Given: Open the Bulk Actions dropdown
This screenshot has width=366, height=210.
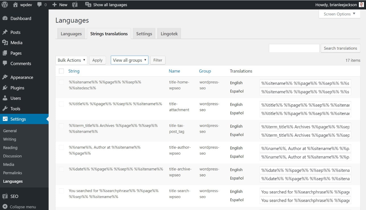Looking at the screenshot, I should [71, 60].
